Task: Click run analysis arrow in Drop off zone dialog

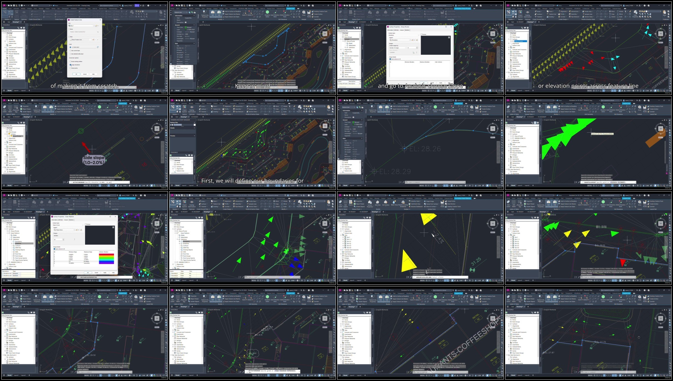Action: [x=417, y=53]
